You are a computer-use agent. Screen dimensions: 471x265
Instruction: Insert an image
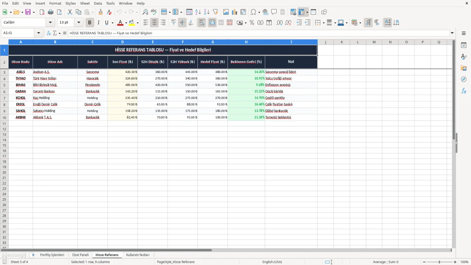226,12
